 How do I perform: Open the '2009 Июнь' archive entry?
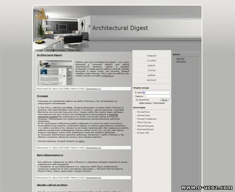coord(181,61)
